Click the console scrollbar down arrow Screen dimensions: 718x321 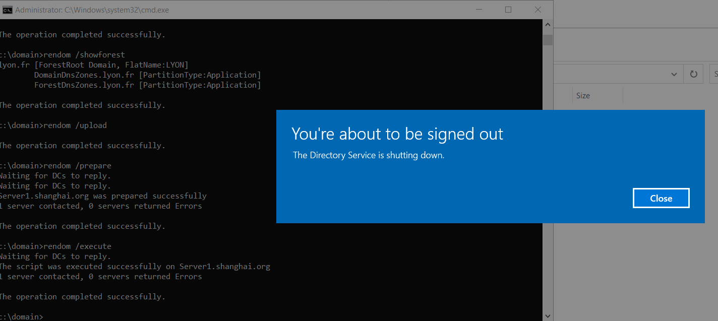pyautogui.click(x=548, y=316)
